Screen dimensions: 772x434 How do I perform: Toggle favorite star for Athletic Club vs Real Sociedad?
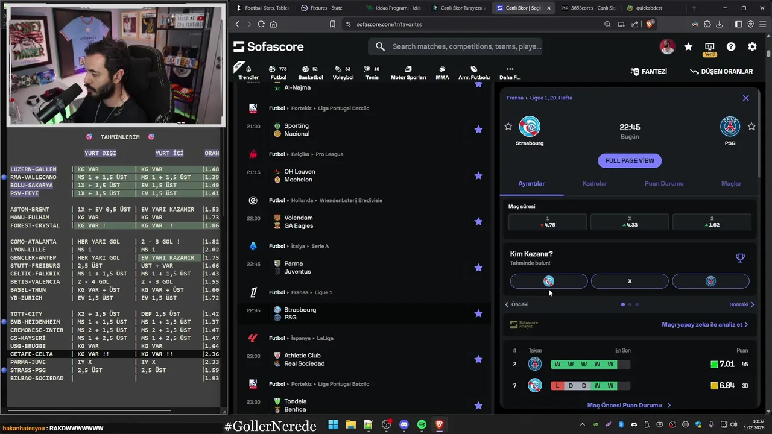(478, 359)
